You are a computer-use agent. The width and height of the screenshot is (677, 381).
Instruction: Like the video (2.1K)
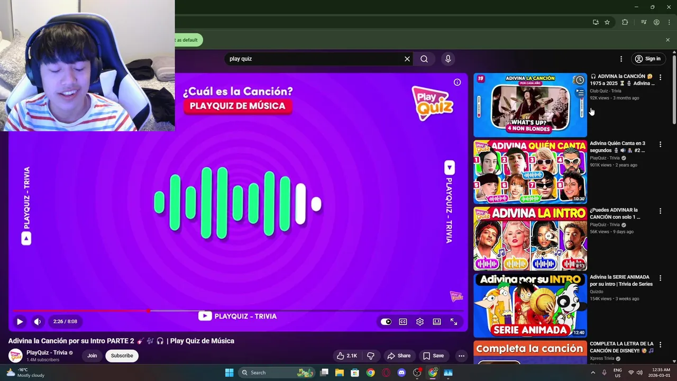pos(347,356)
